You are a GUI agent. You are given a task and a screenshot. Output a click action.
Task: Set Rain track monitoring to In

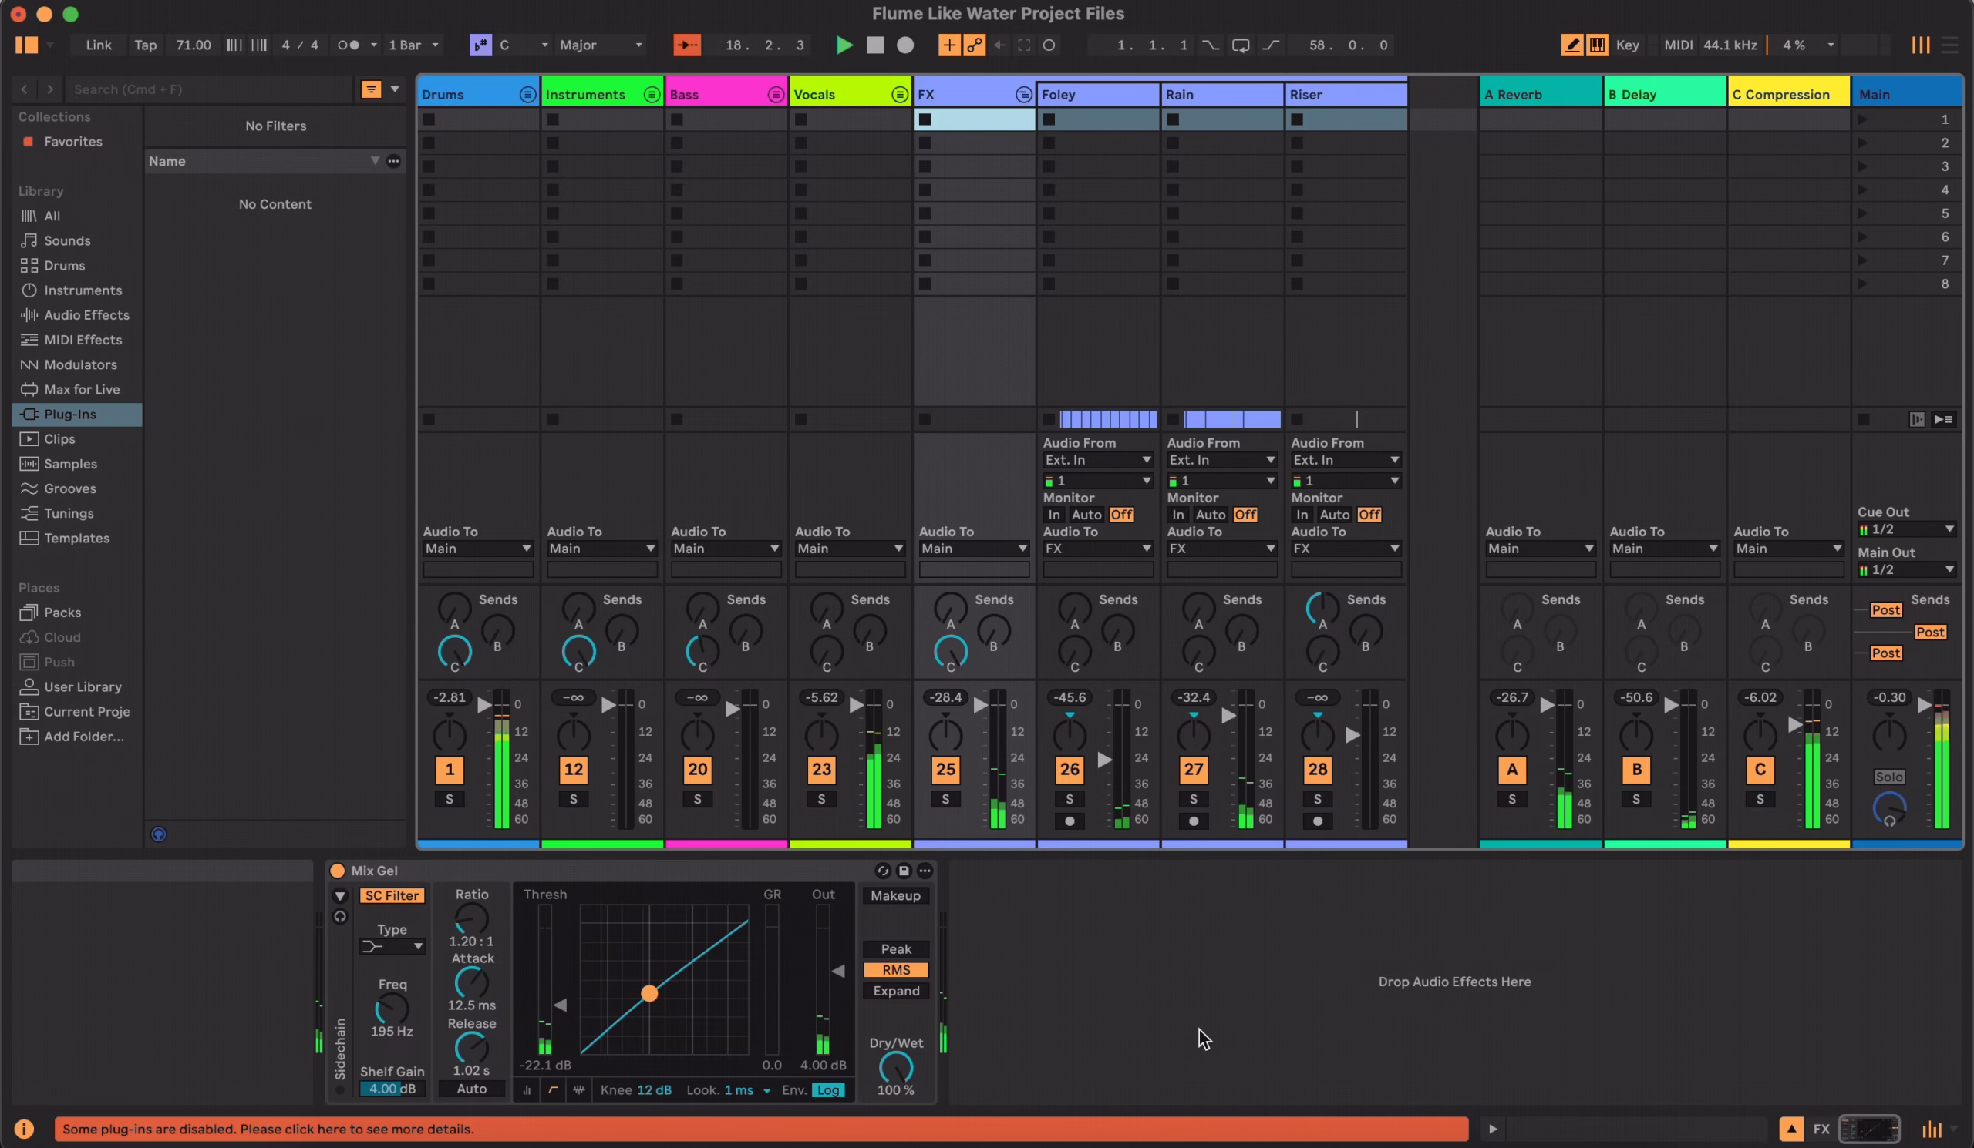[x=1177, y=514]
